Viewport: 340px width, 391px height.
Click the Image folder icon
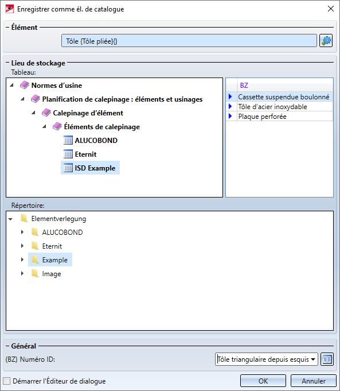click(x=35, y=273)
